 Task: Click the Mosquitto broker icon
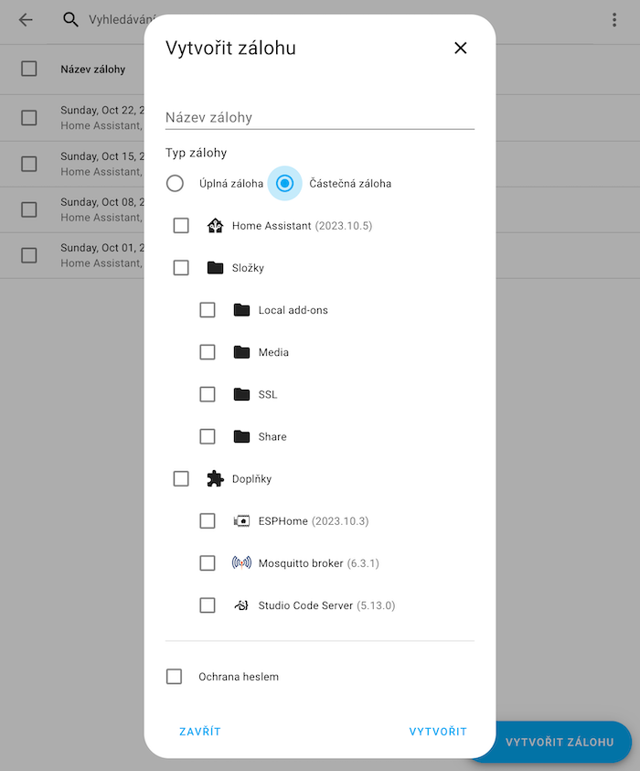pos(241,563)
